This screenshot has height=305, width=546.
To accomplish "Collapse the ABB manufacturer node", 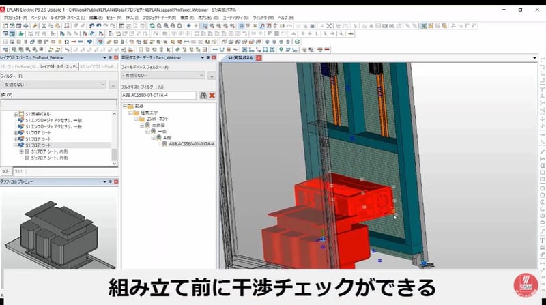I will (x=153, y=138).
